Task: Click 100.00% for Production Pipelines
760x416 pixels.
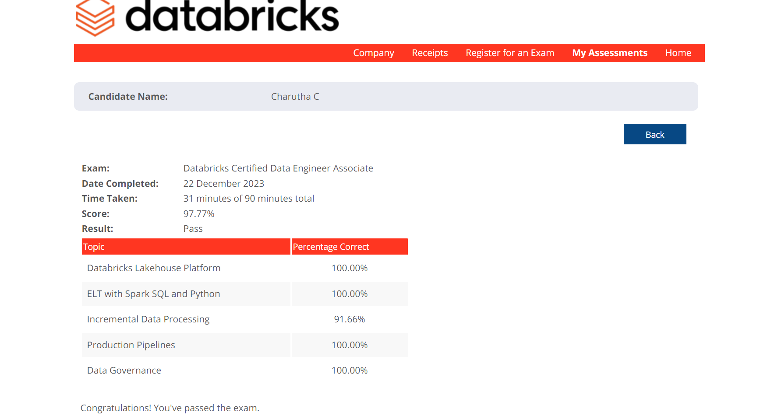Action: click(x=350, y=345)
